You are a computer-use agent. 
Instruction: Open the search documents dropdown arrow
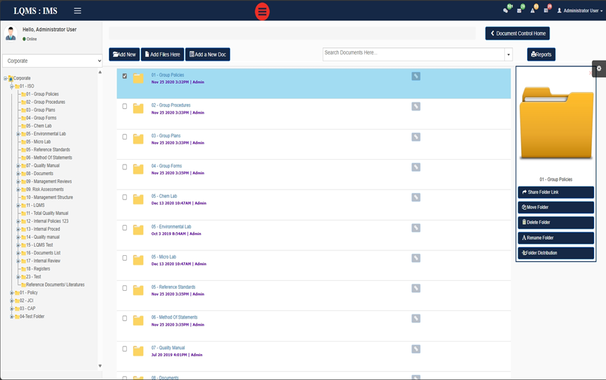tap(508, 54)
